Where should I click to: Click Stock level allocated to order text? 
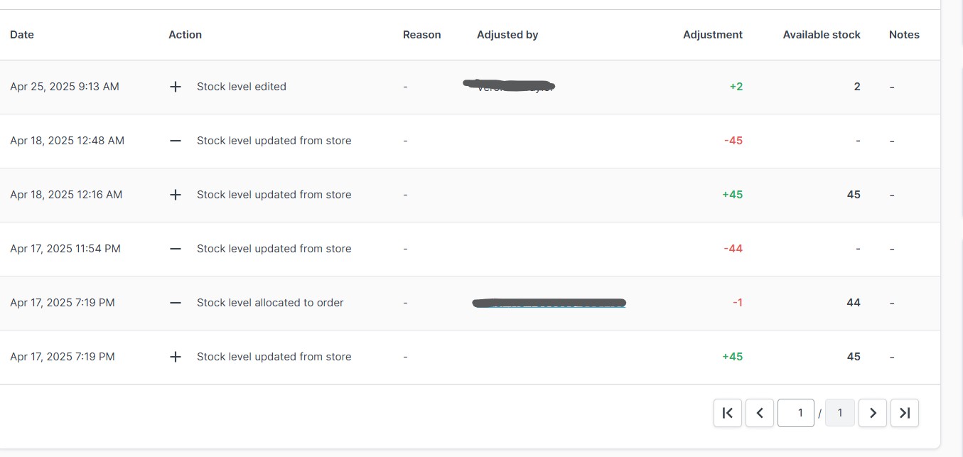pos(270,303)
